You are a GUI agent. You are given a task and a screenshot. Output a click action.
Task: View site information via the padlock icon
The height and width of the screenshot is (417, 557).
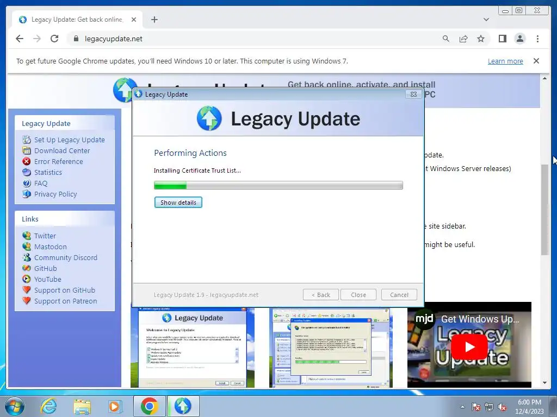click(76, 39)
